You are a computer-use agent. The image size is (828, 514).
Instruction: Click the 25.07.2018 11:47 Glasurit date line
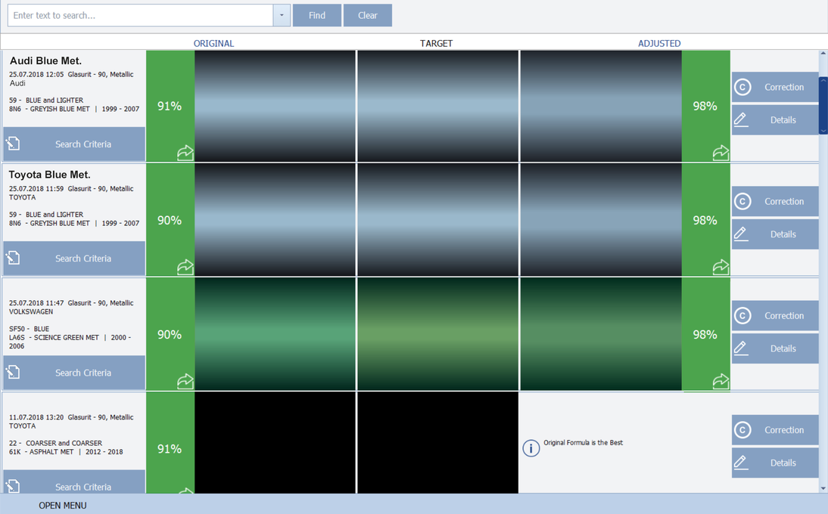pyautogui.click(x=71, y=303)
